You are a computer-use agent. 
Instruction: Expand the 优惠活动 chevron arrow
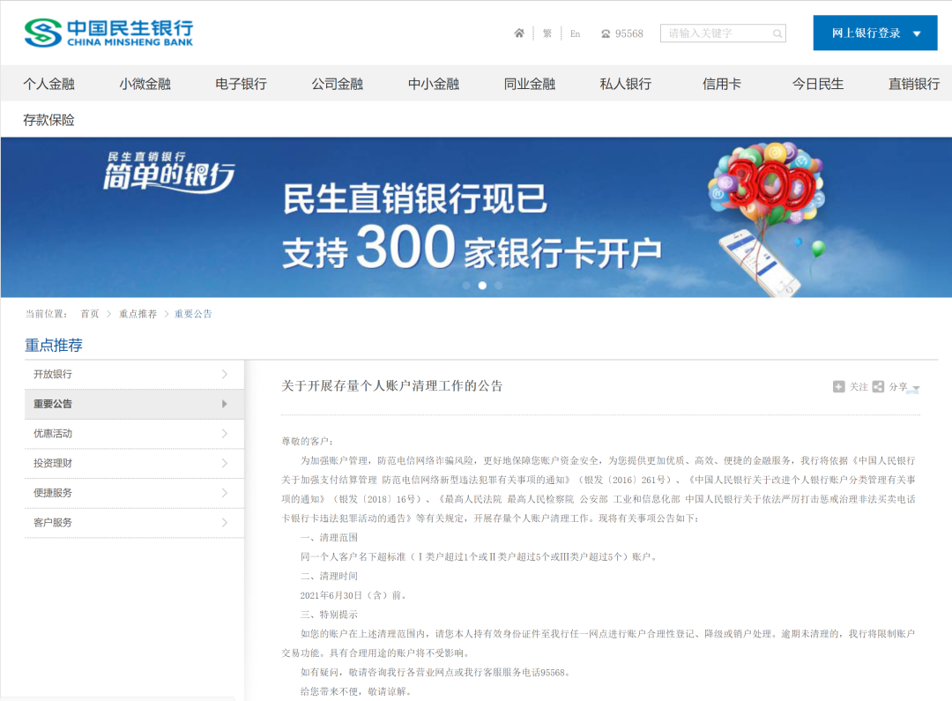[x=225, y=434]
